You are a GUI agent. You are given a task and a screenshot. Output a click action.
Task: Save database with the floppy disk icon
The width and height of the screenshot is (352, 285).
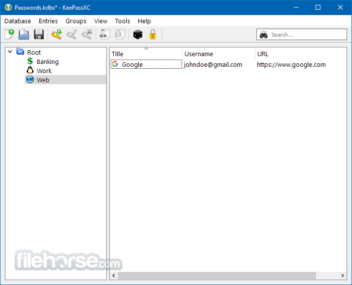click(39, 35)
